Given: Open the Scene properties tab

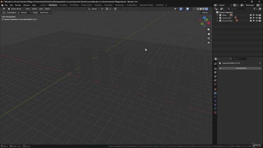Looking at the screenshot, I should pyautogui.click(x=215, y=80).
